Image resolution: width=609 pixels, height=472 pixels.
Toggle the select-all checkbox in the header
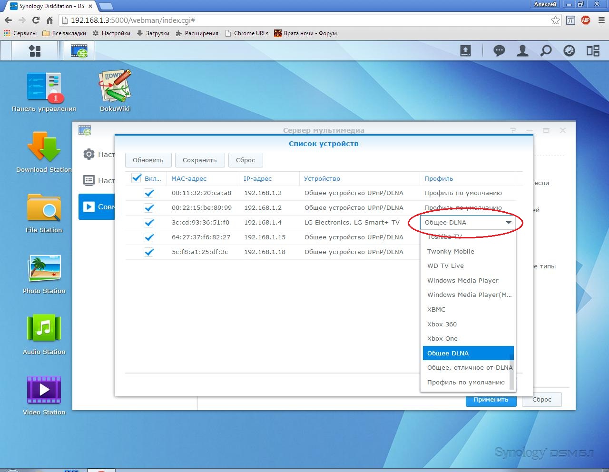coord(137,178)
